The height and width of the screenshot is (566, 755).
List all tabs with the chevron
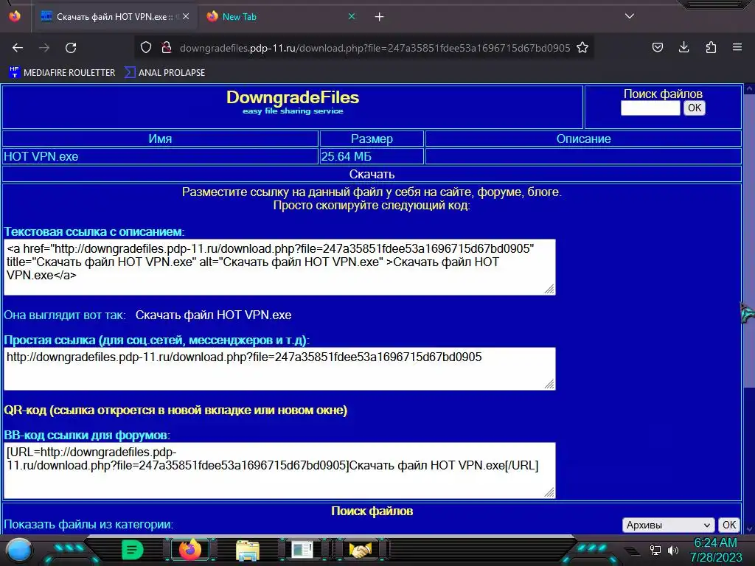630,16
